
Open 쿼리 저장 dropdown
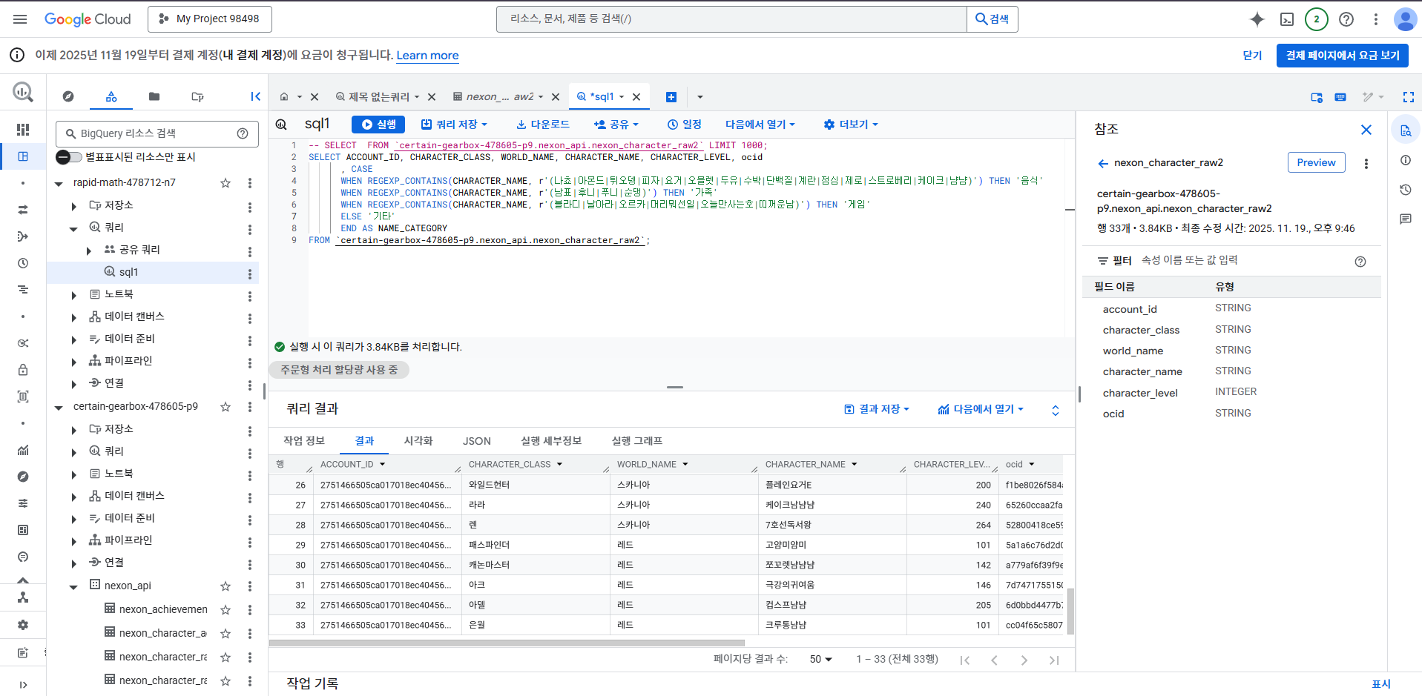coord(455,125)
